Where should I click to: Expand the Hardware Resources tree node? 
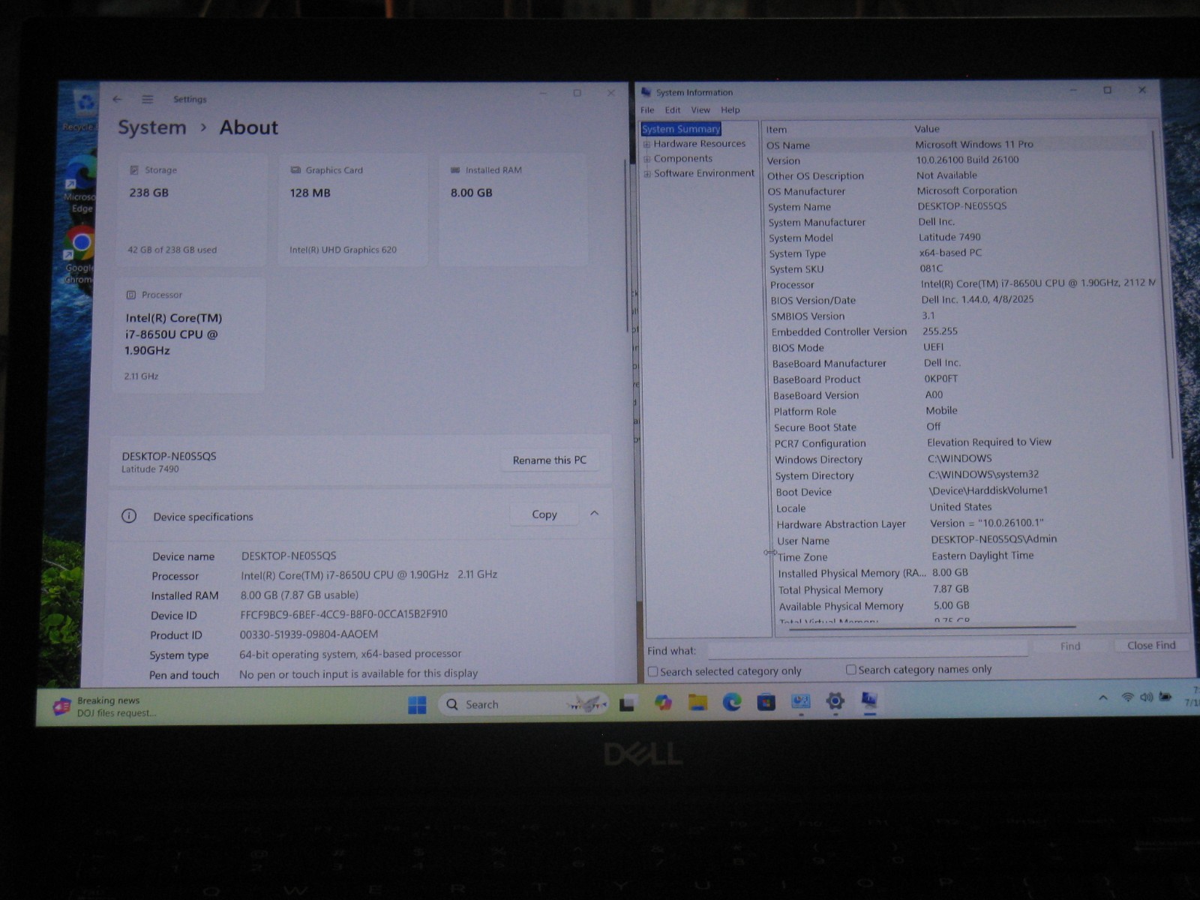[x=646, y=144]
